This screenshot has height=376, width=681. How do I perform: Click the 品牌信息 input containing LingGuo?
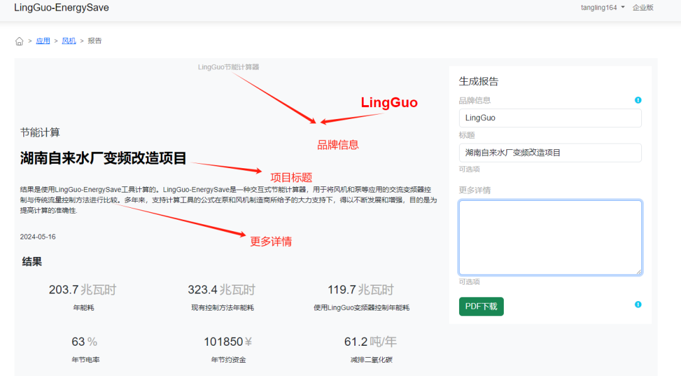550,118
